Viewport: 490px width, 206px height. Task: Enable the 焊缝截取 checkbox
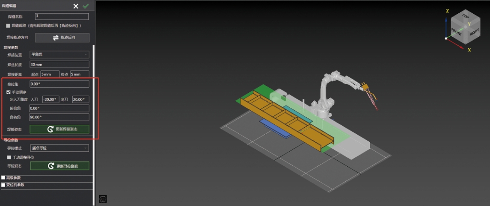[x=8, y=26]
